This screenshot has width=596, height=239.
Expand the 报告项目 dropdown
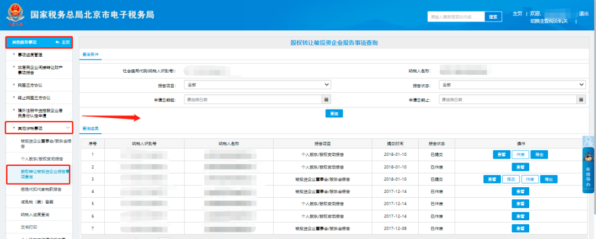(258, 85)
